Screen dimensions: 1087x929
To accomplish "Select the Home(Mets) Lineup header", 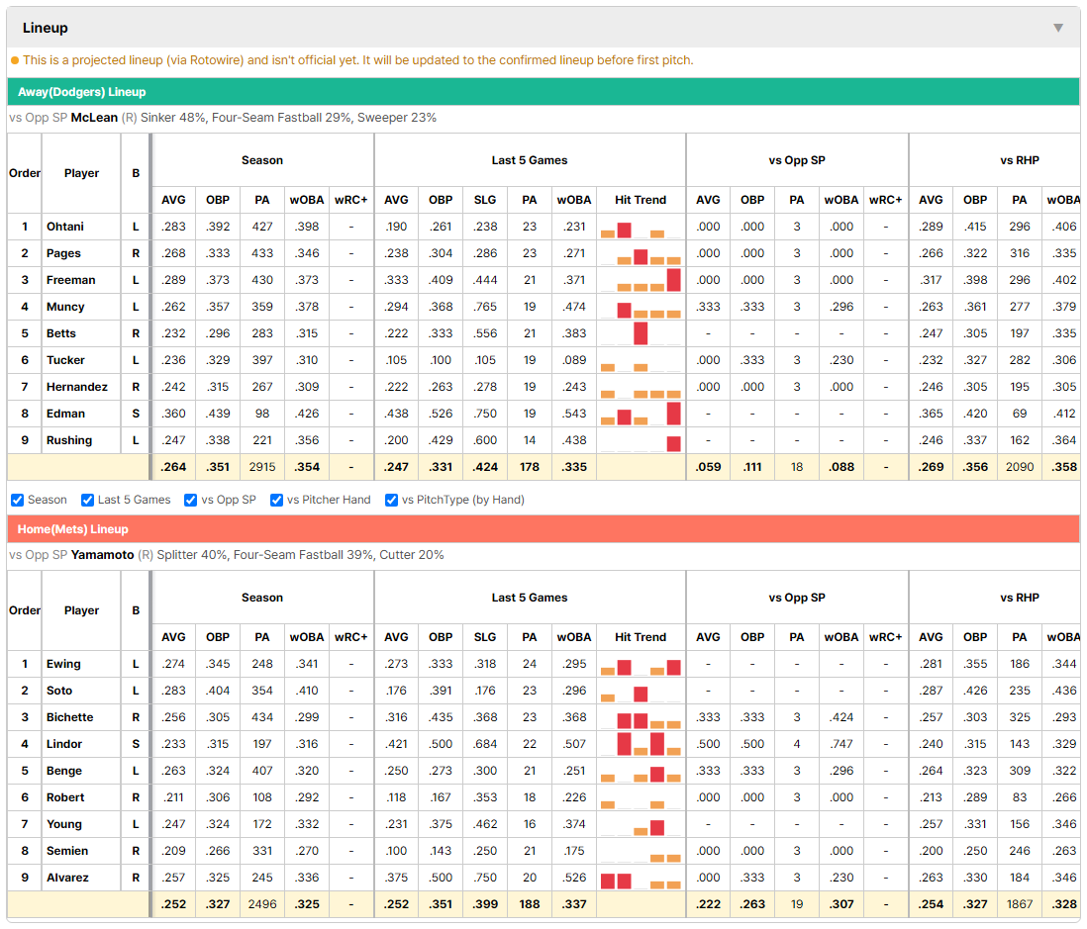I will click(543, 529).
